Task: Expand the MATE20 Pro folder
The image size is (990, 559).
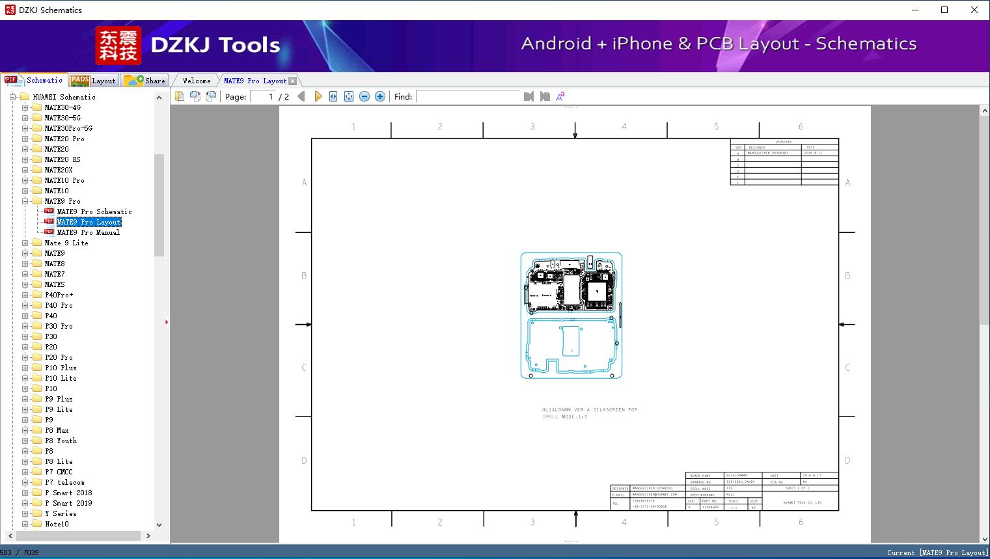Action: [25, 139]
